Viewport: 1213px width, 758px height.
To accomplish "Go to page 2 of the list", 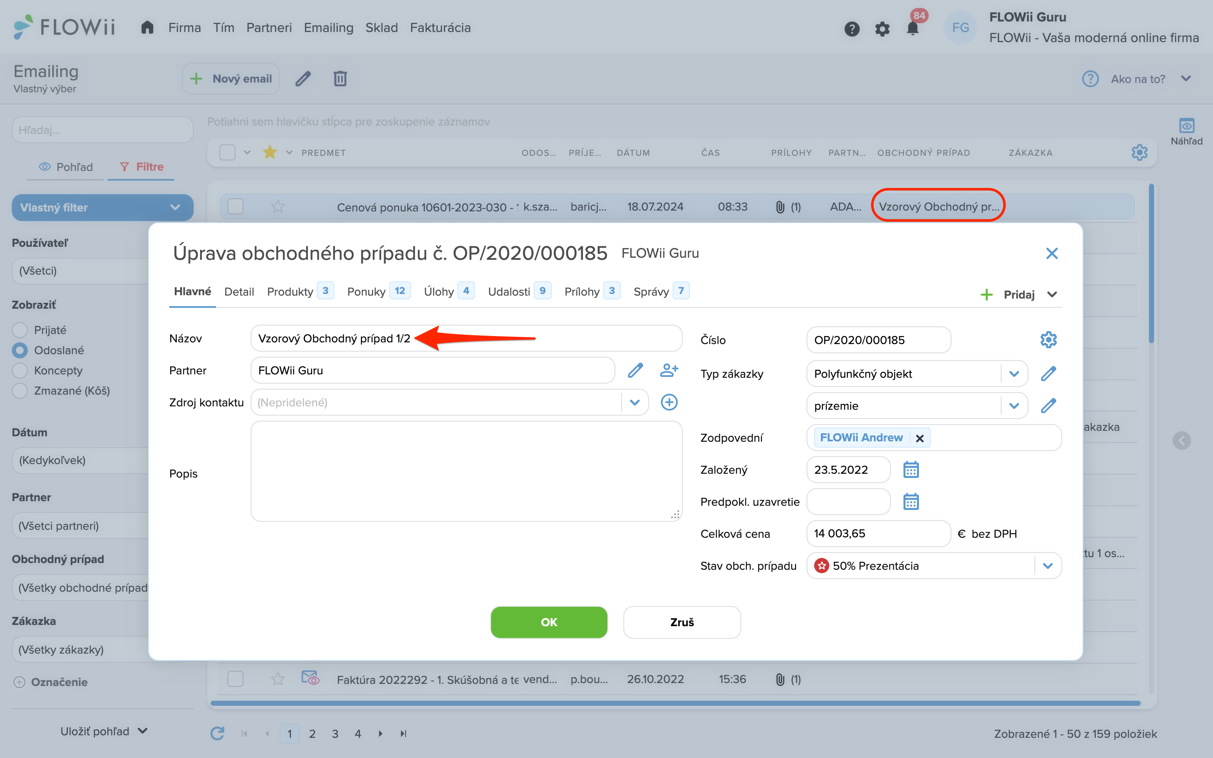I will [x=312, y=734].
